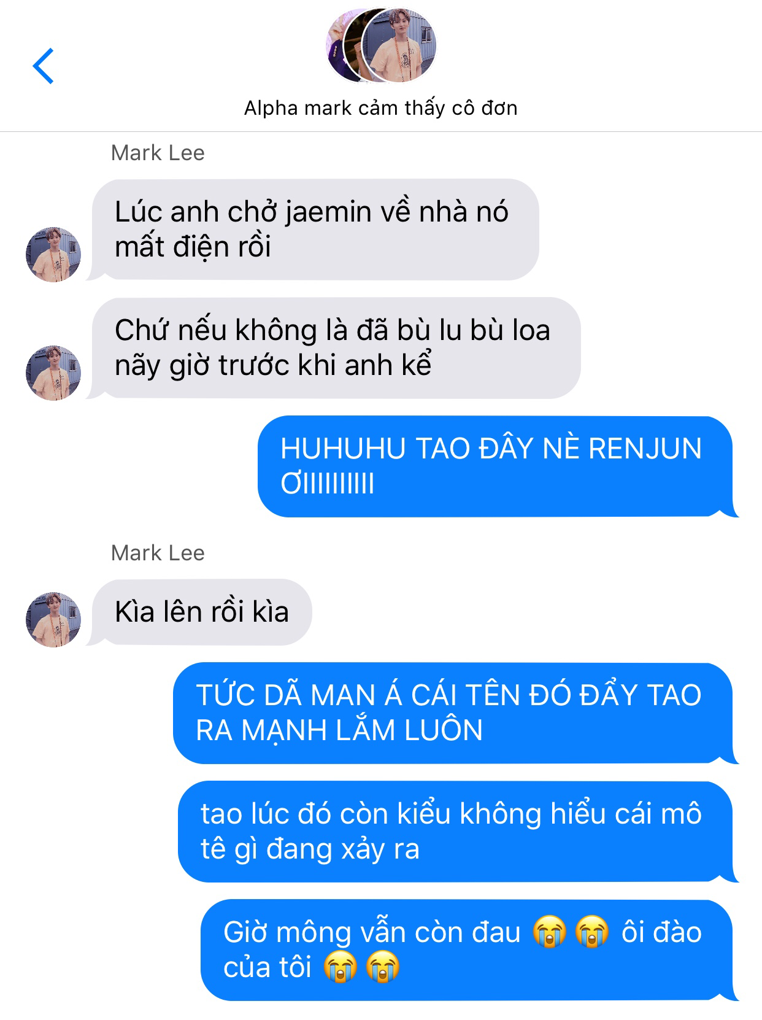Open the group avatar at the top
Viewport: 762px width, 1020px height.
[381, 46]
